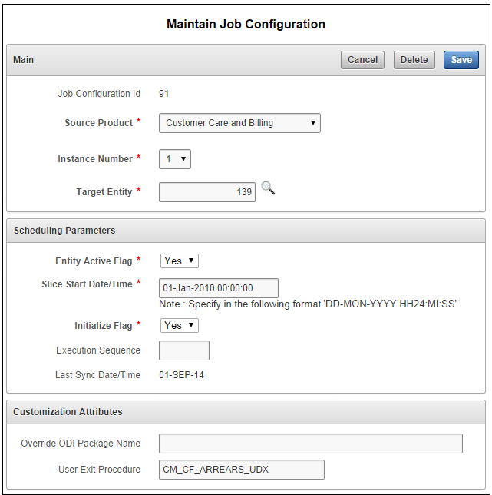This screenshot has height=495, width=492.
Task: Click the Customization Attributes section header
Action: point(246,412)
